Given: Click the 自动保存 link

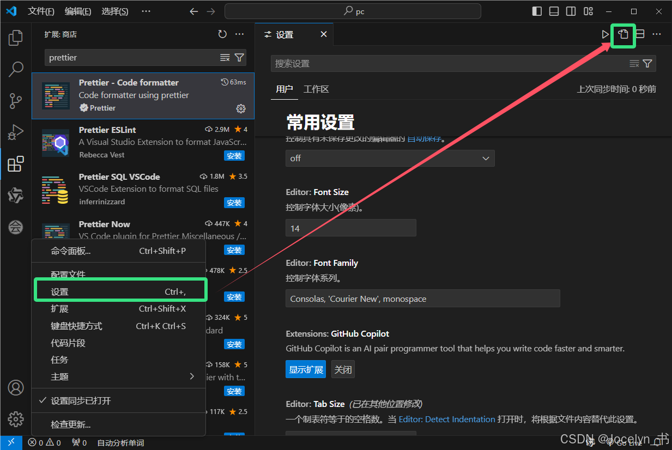Looking at the screenshot, I should (424, 138).
